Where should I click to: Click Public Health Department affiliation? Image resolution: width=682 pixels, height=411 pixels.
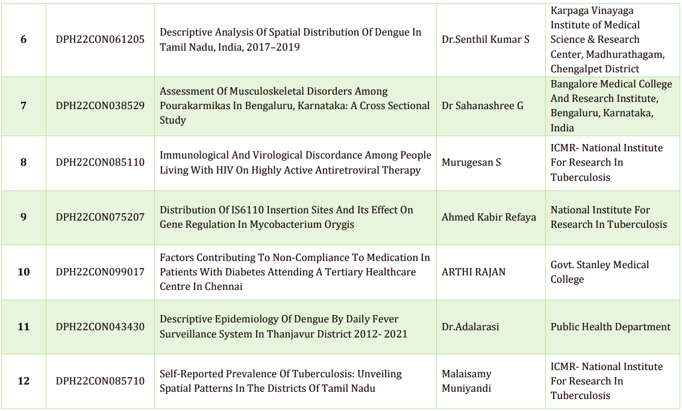tap(610, 327)
